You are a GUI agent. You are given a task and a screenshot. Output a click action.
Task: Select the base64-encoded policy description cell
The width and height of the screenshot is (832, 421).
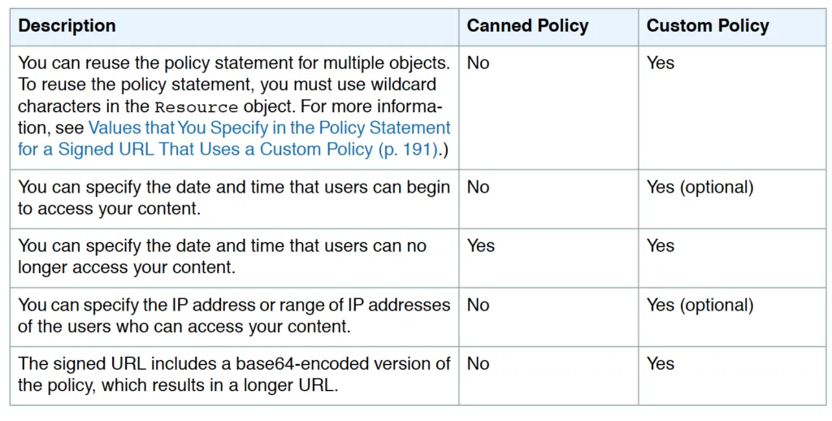click(x=234, y=375)
